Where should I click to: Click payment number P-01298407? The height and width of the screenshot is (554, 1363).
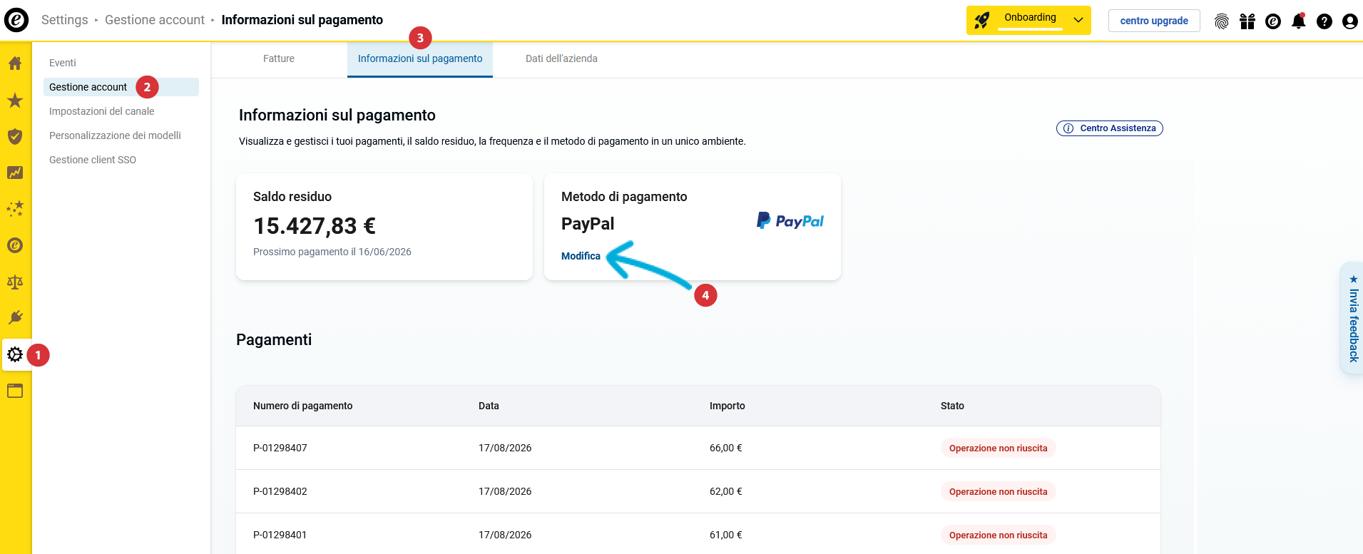click(280, 448)
